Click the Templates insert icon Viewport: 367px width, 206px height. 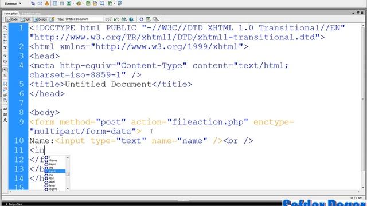[x=110, y=3]
